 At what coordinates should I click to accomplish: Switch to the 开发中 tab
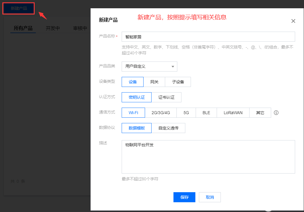point(53,28)
